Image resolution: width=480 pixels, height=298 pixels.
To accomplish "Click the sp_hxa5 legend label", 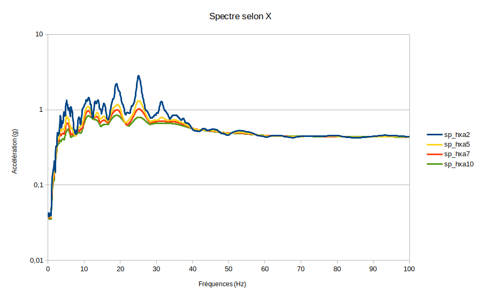I will pos(456,144).
